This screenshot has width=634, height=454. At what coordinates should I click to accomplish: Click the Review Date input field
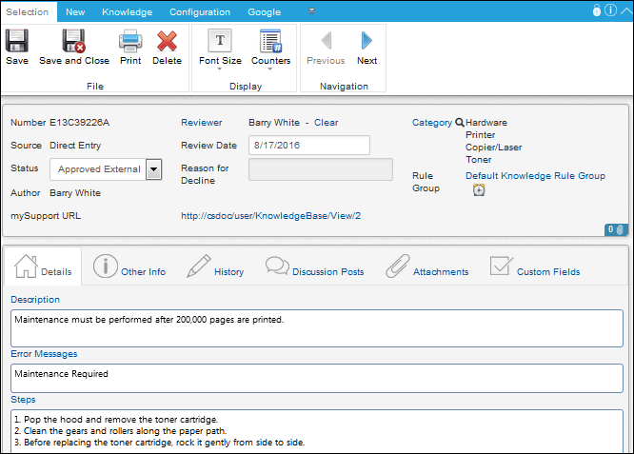[x=309, y=145]
